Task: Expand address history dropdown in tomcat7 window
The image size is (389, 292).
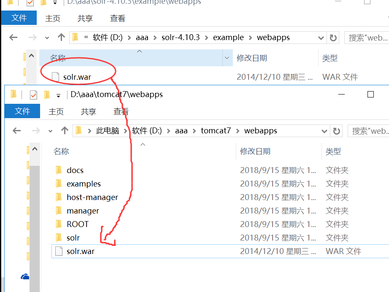Action: (324, 131)
